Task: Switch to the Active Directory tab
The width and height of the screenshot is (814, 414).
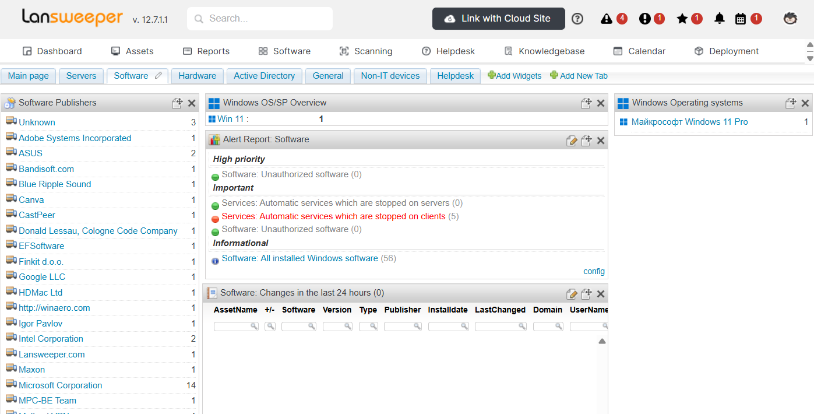Action: (x=265, y=76)
